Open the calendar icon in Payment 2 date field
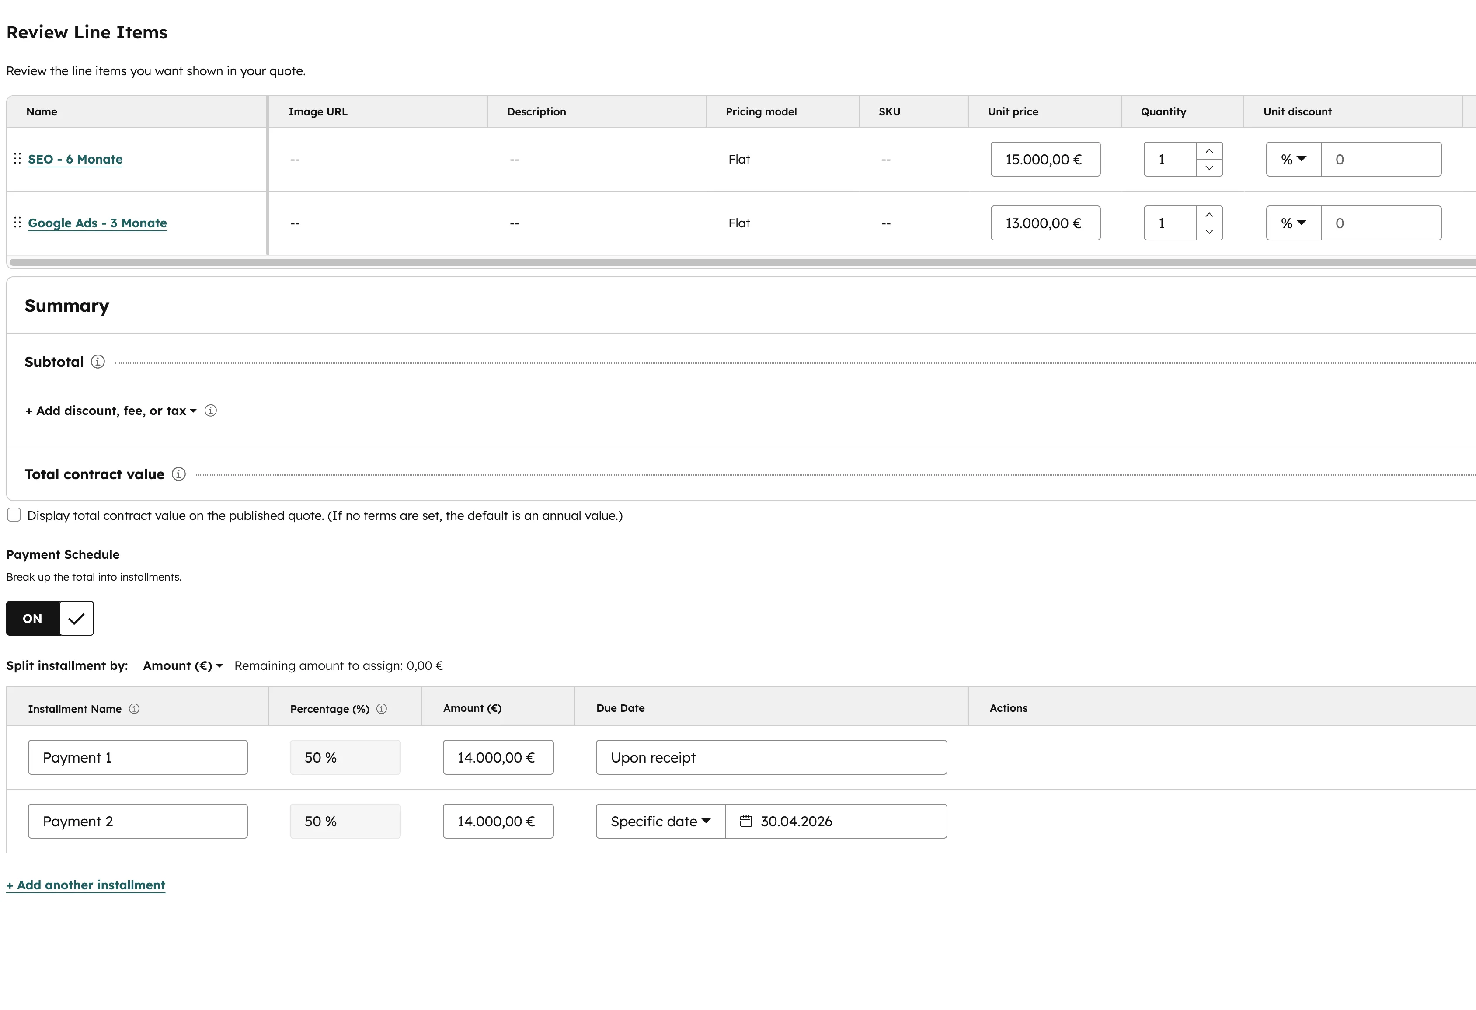This screenshot has height=1010, width=1476. [746, 821]
